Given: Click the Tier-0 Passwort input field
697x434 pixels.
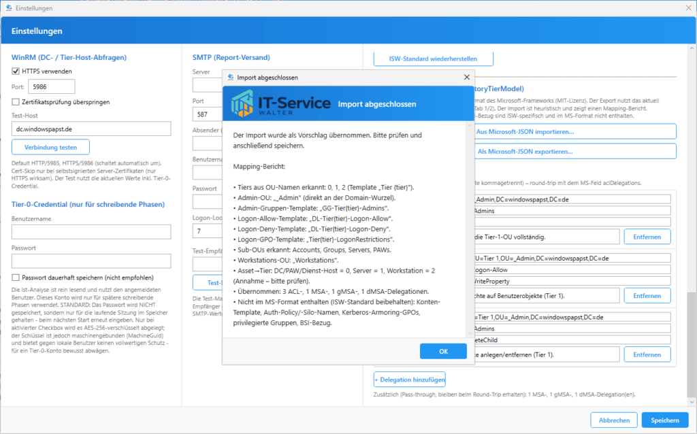Looking at the screenshot, I should [x=91, y=261].
